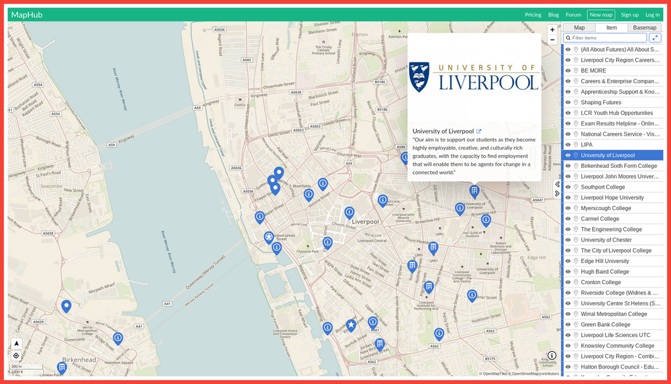Zoom out the map with minus button
The height and width of the screenshot is (384, 671).
click(552, 40)
